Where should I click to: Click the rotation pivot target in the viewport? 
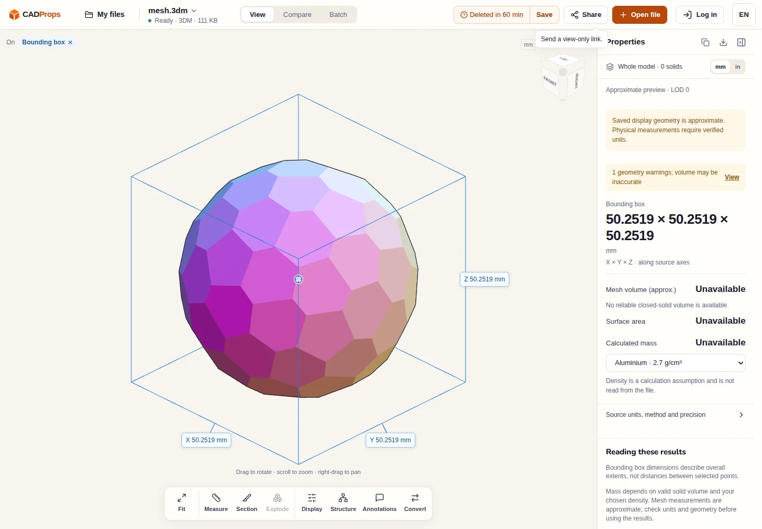click(298, 279)
